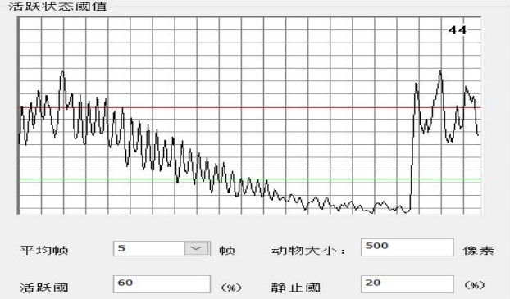The height and width of the screenshot is (299, 510).
Task: Click the 44 value readout in graph
Action: click(457, 30)
